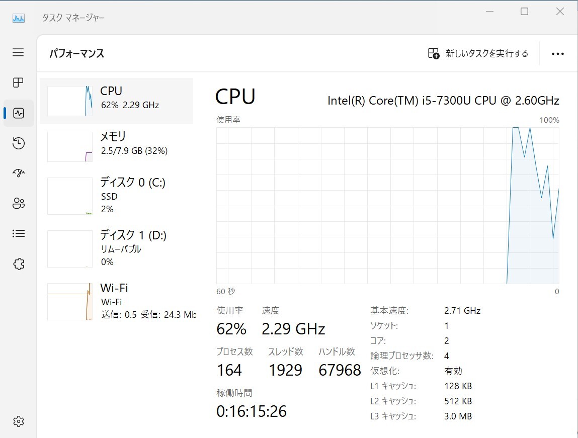Open the Services puzzle icon

pos(19,264)
